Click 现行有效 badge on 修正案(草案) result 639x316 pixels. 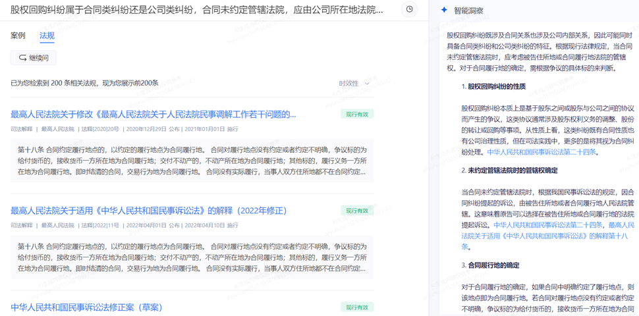point(357,307)
